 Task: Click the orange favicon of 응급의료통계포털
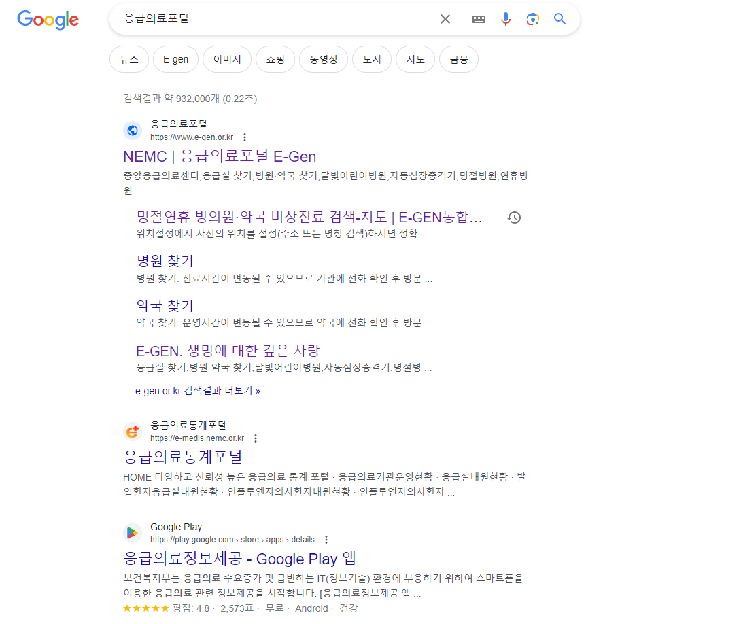pos(133,431)
